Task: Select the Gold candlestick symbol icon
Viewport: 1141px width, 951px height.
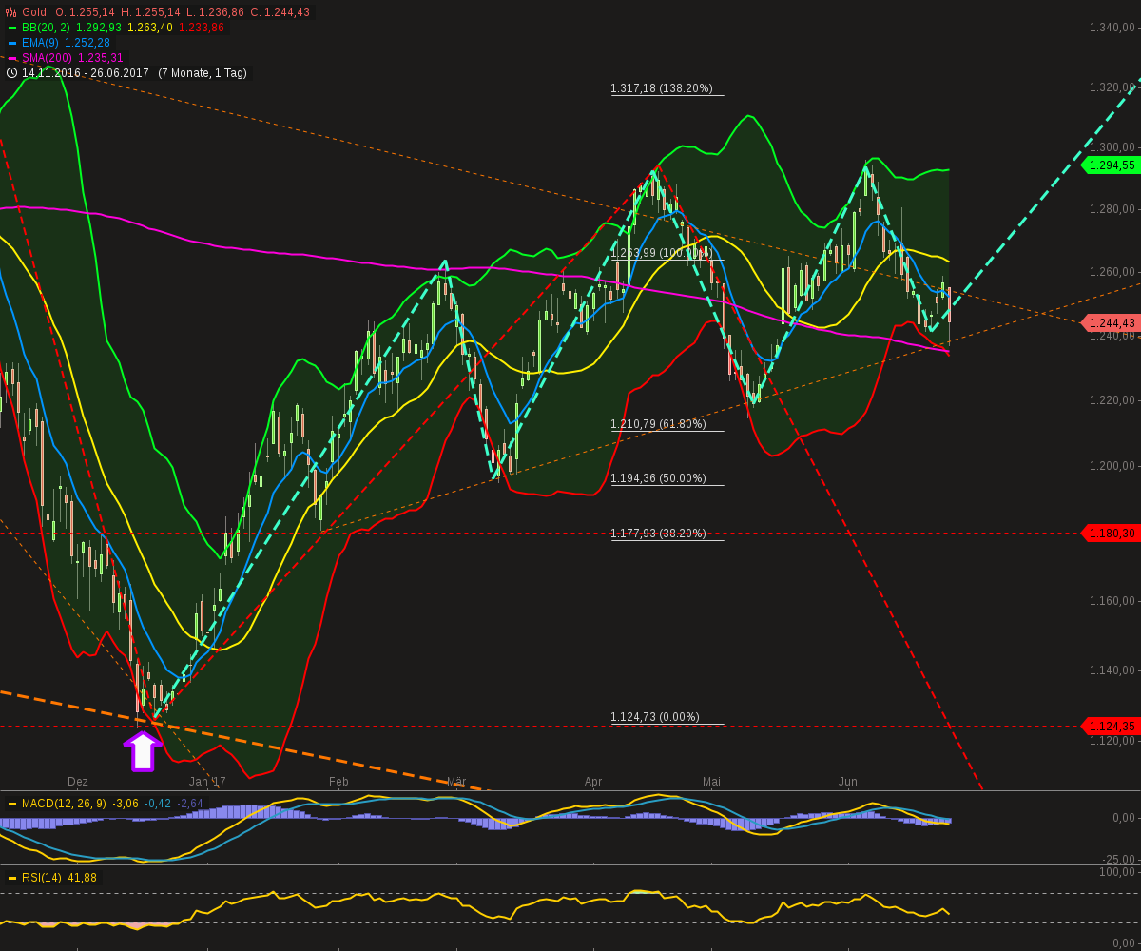Action: click(x=10, y=12)
